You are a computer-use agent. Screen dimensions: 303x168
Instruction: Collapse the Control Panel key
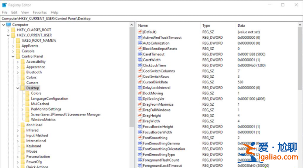point(13,56)
